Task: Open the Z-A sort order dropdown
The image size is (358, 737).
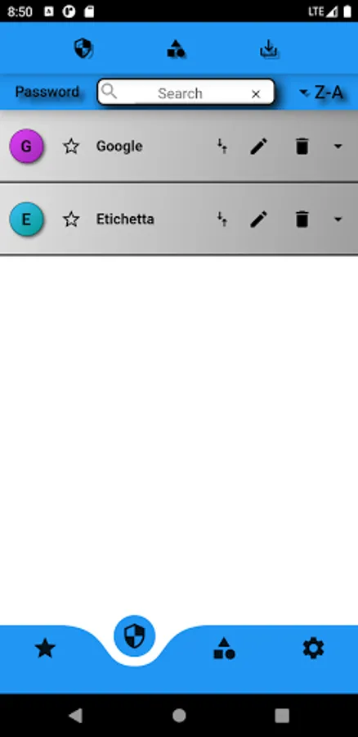Action: coord(321,93)
